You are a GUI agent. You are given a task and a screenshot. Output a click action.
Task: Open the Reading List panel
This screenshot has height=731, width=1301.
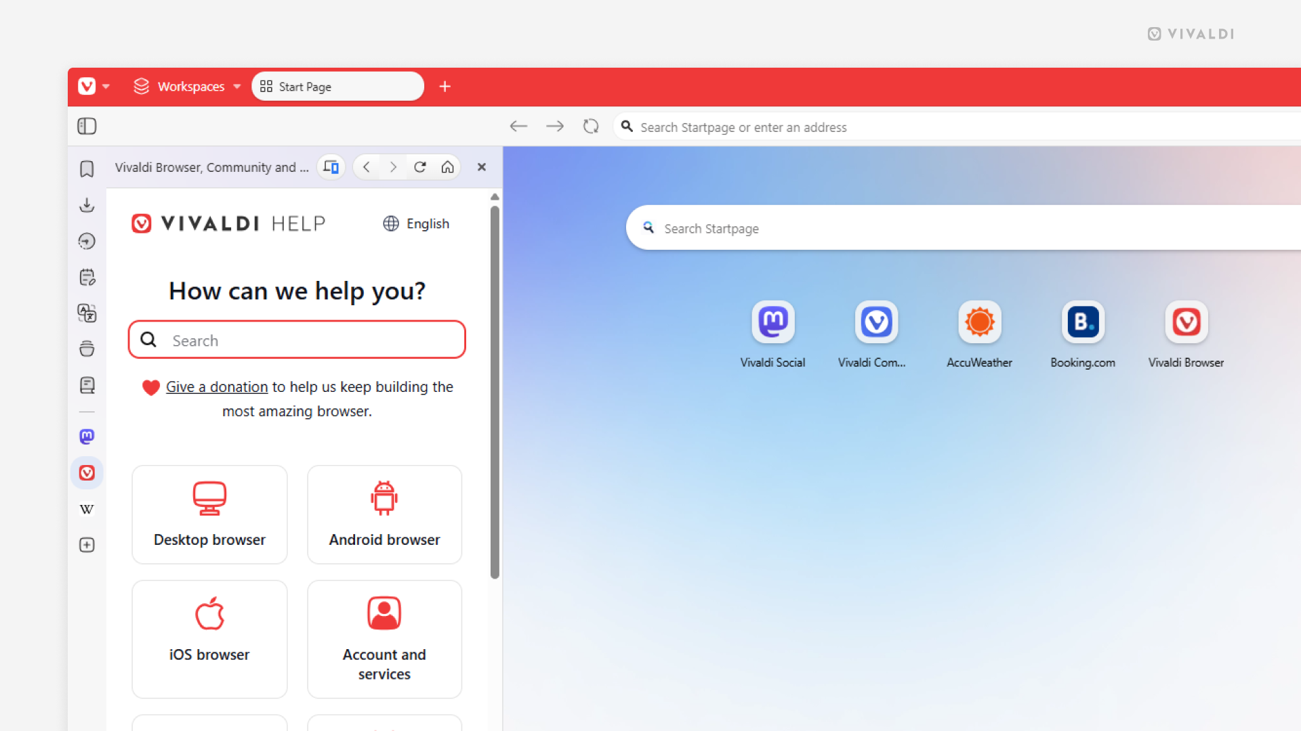click(x=87, y=385)
